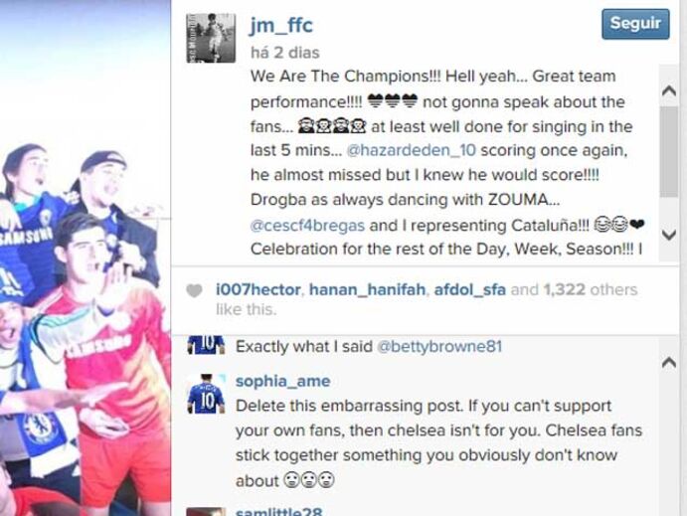Click sophia_ame number 10 avatar
Viewport: 687px width, 516px height.
tap(206, 394)
